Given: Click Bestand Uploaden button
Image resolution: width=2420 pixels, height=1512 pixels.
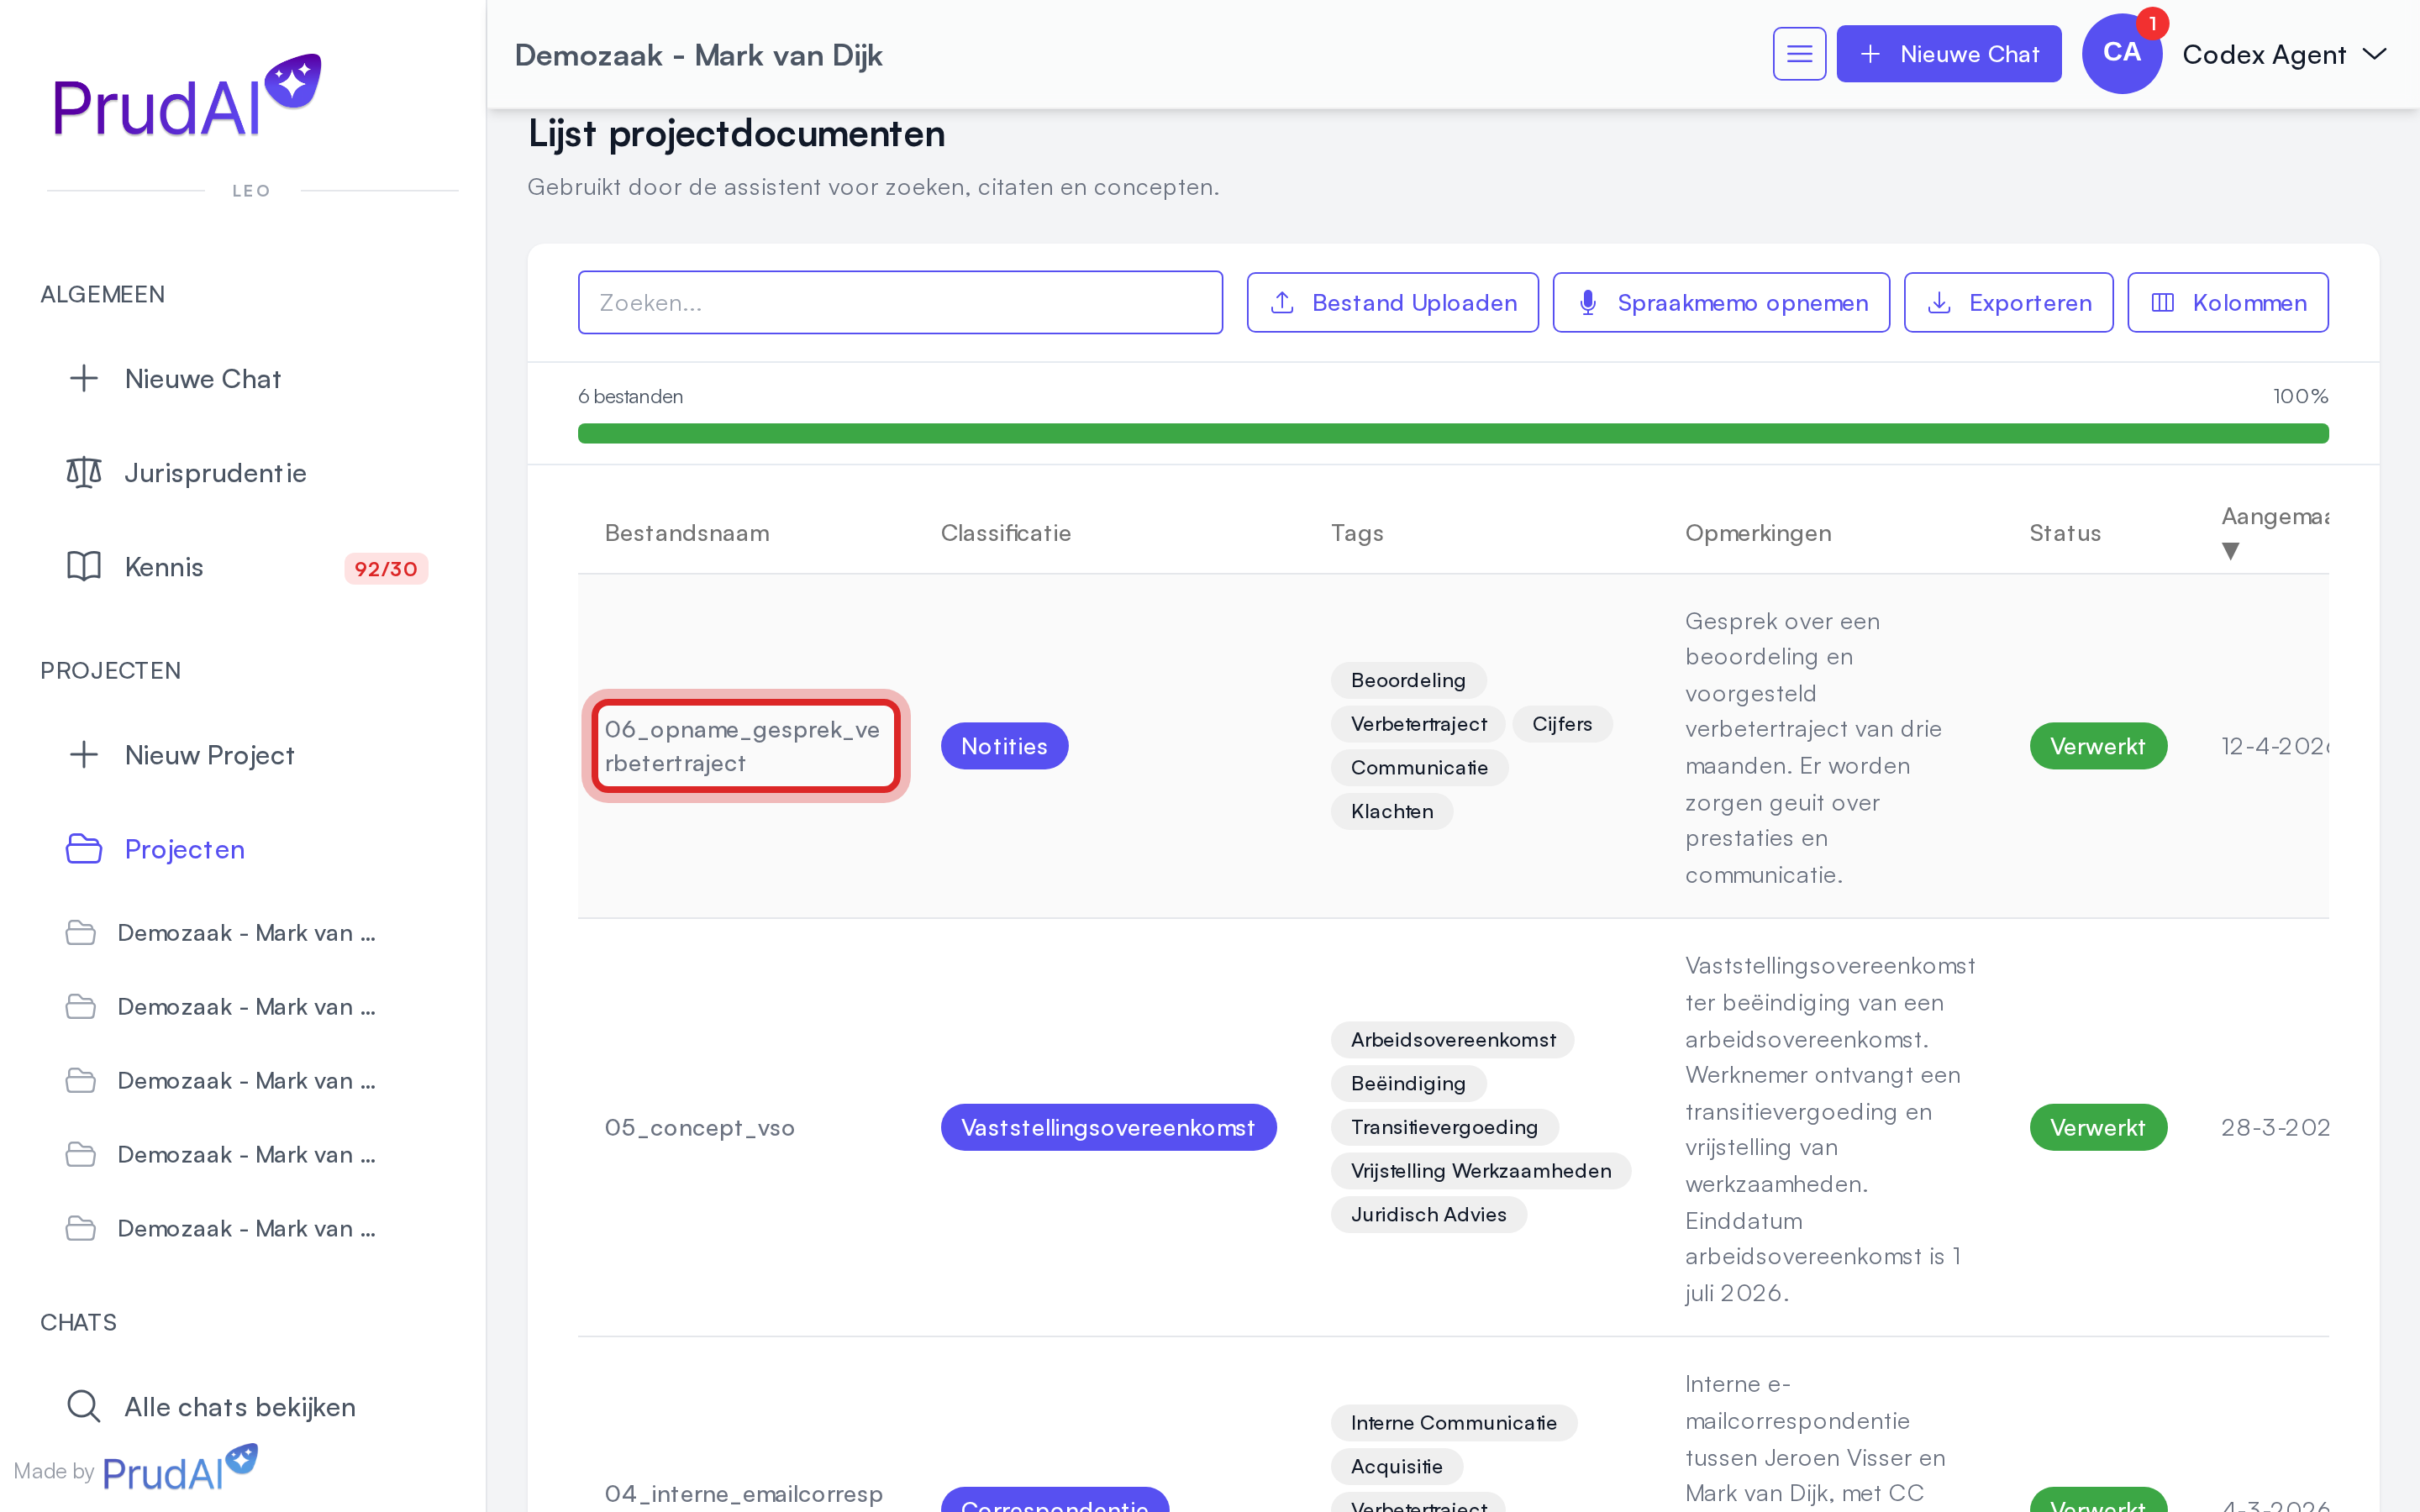Looking at the screenshot, I should click(x=1392, y=302).
